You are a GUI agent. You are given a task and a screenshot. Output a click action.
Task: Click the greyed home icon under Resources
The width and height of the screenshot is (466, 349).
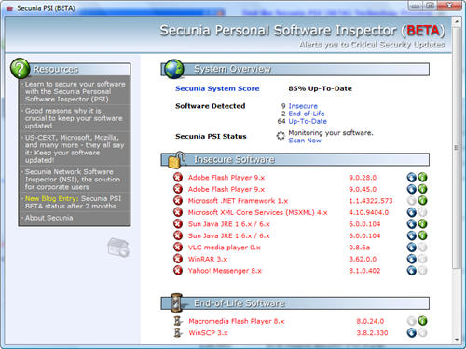click(x=118, y=248)
